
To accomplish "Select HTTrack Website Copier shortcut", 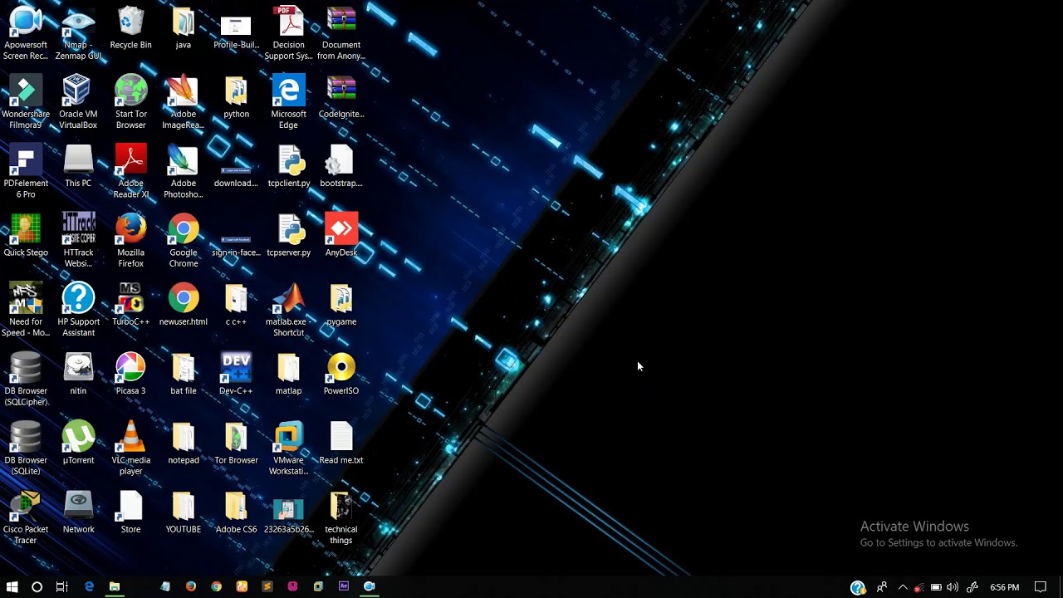I will click(x=78, y=241).
